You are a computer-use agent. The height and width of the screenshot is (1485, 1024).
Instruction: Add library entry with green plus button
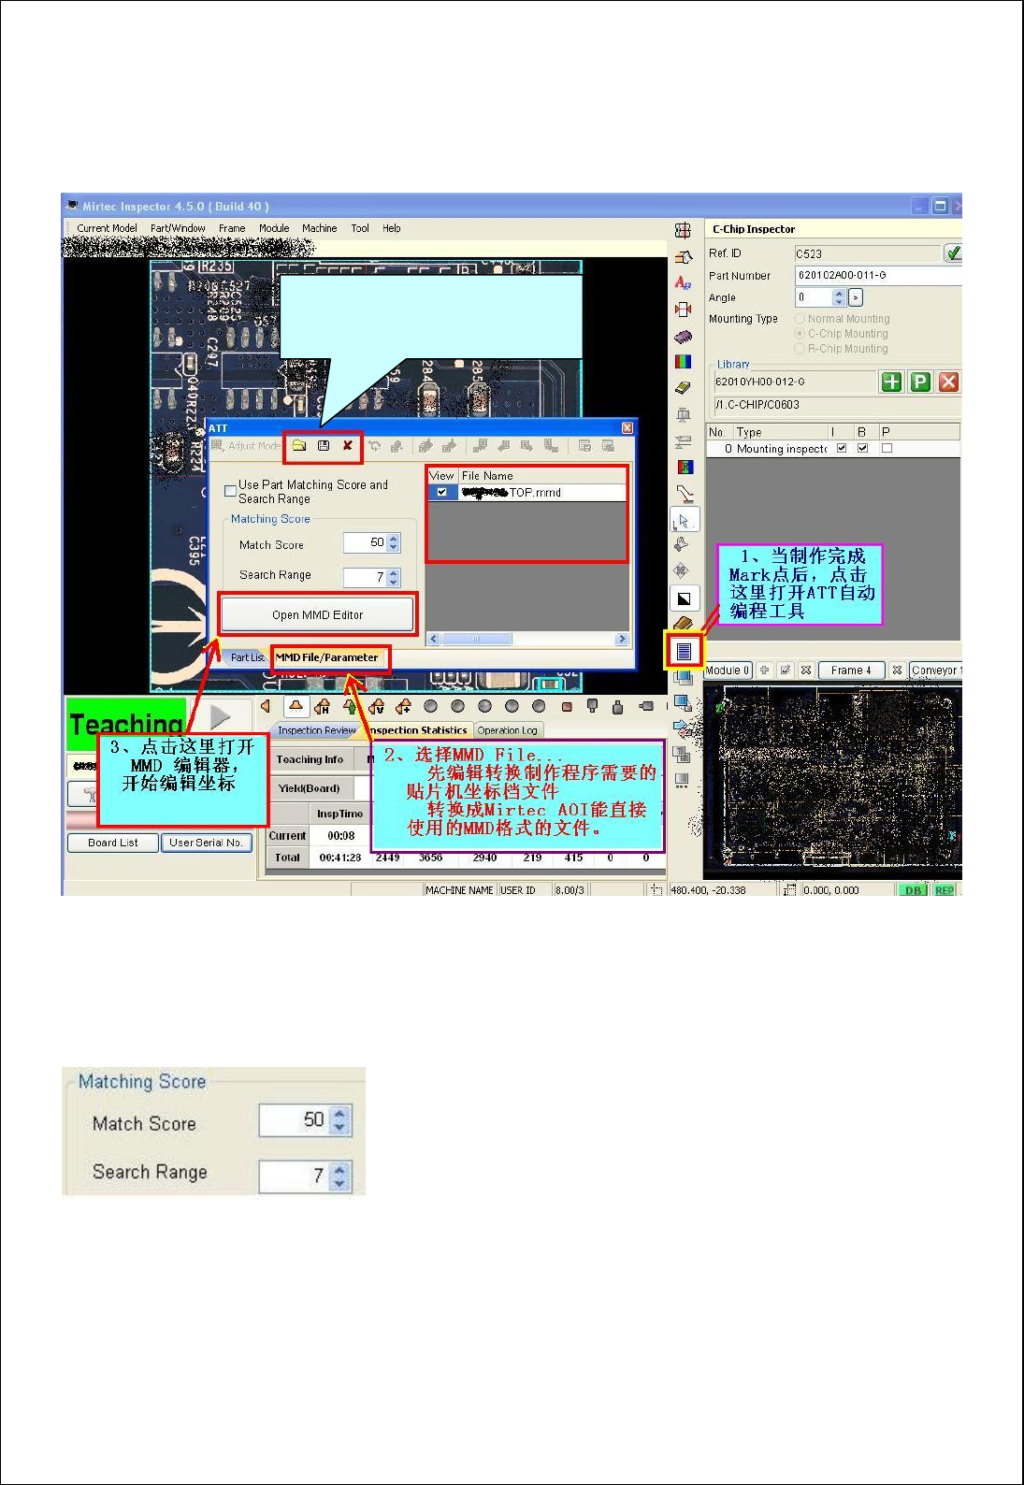(892, 382)
